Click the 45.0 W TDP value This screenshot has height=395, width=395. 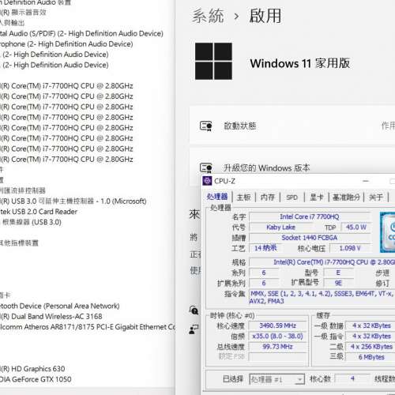coord(356,228)
